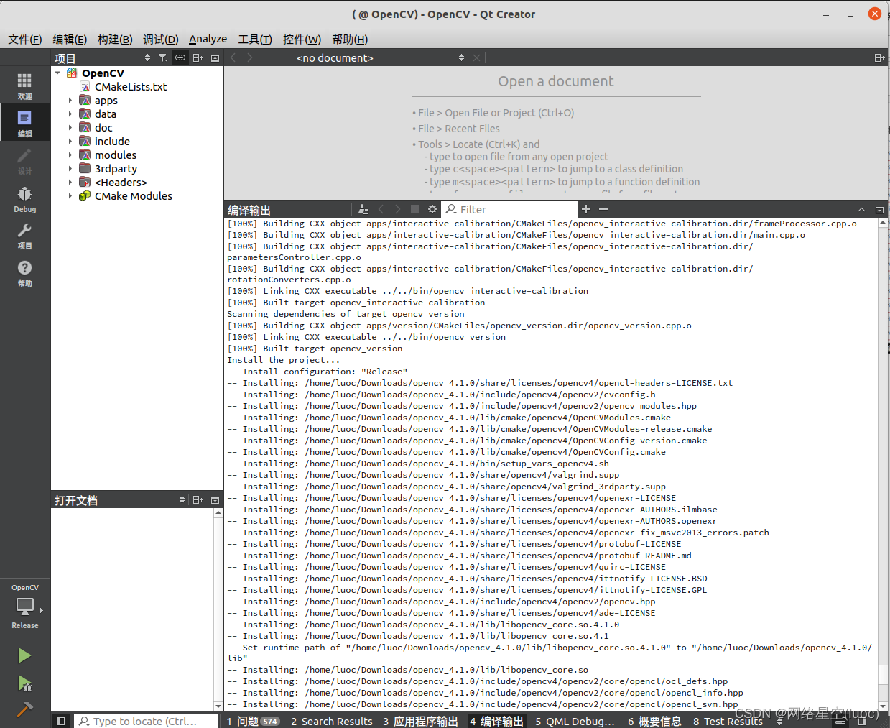Expand the doc folder
This screenshot has height=728, width=890.
[x=70, y=127]
